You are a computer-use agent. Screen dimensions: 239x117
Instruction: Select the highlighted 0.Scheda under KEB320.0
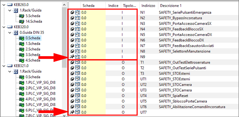pos(33,38)
